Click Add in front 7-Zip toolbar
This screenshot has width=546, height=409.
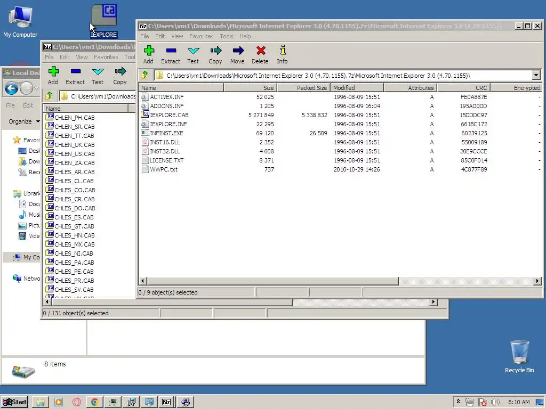[x=148, y=55]
